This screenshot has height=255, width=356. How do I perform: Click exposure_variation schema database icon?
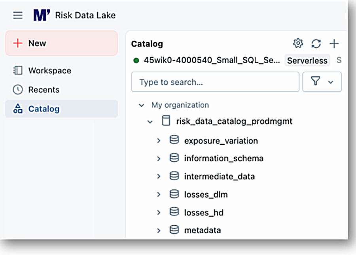pos(174,140)
